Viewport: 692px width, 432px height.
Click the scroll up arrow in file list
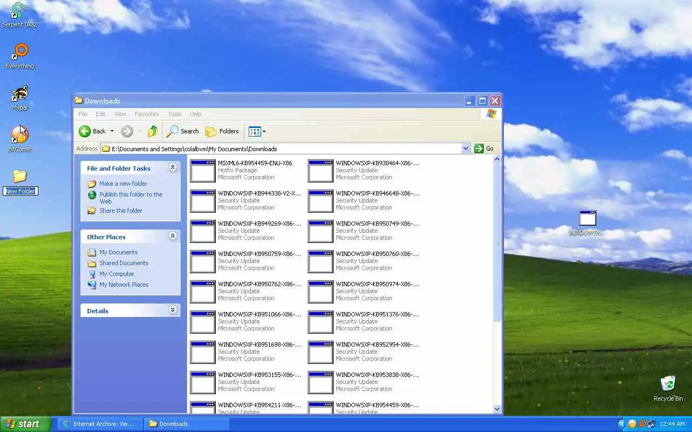click(497, 160)
